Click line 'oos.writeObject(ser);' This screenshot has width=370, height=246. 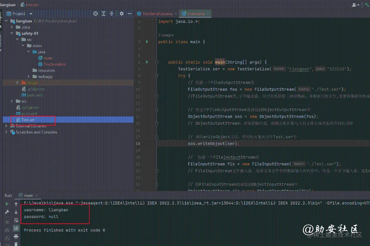coord(213,144)
